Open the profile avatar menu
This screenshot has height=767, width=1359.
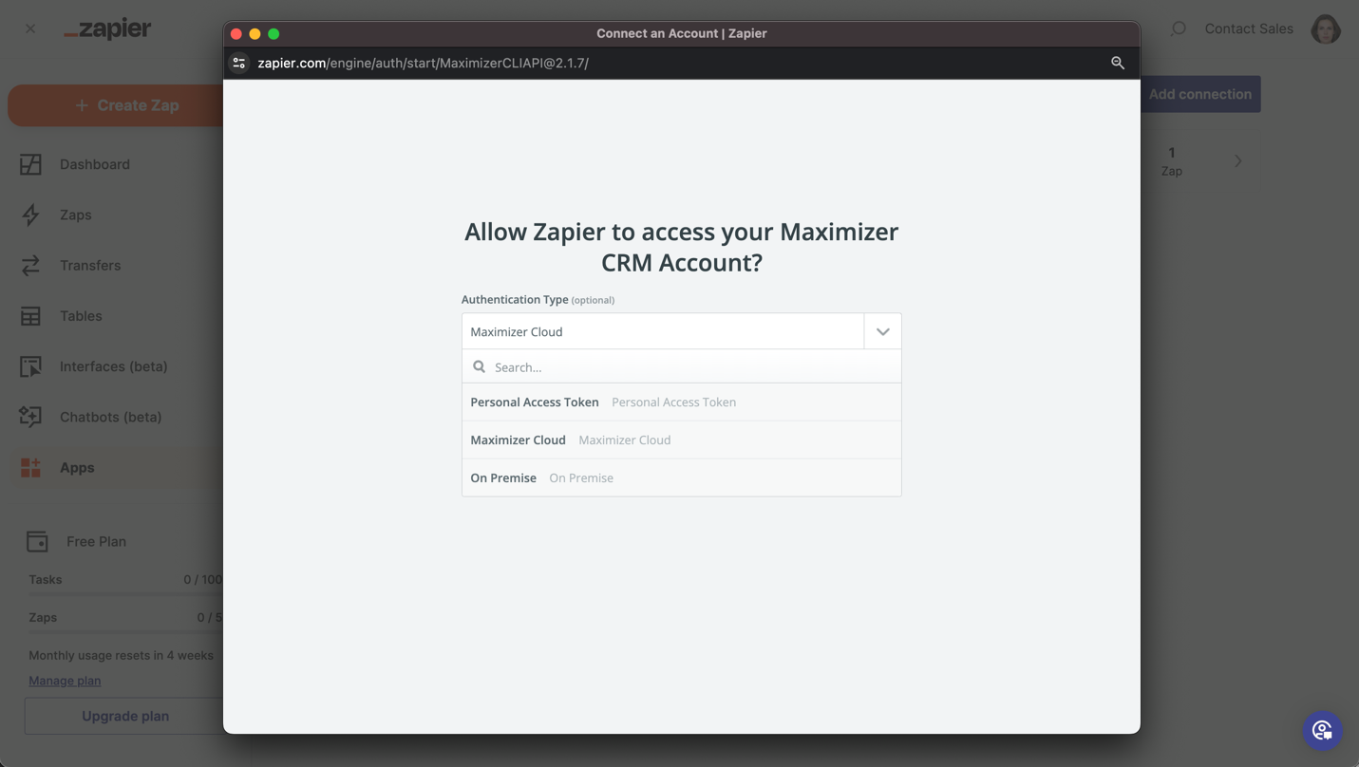[x=1325, y=28]
